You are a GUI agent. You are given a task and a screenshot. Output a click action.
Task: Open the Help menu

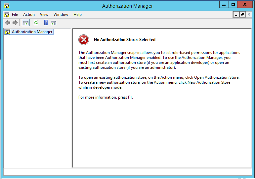point(77,15)
